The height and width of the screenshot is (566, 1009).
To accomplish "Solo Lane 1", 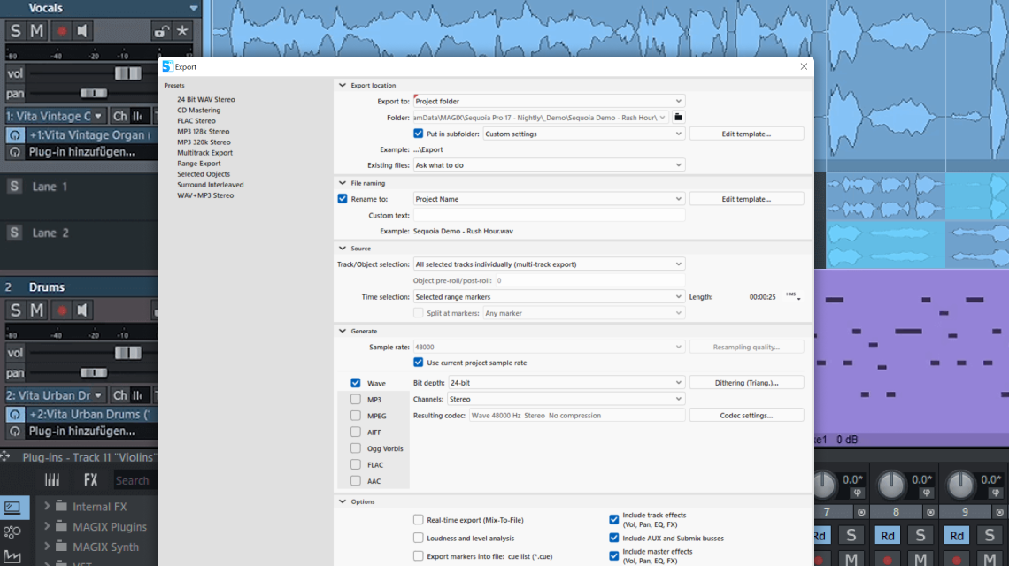I will pos(14,187).
